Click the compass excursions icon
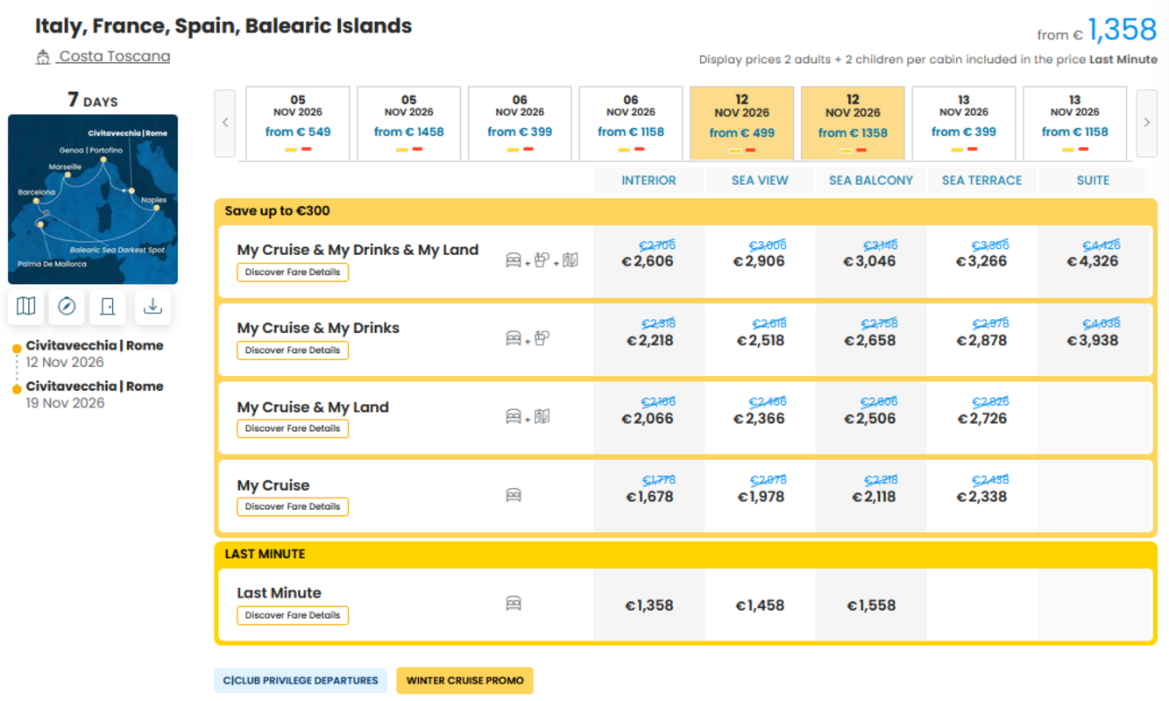 (67, 306)
